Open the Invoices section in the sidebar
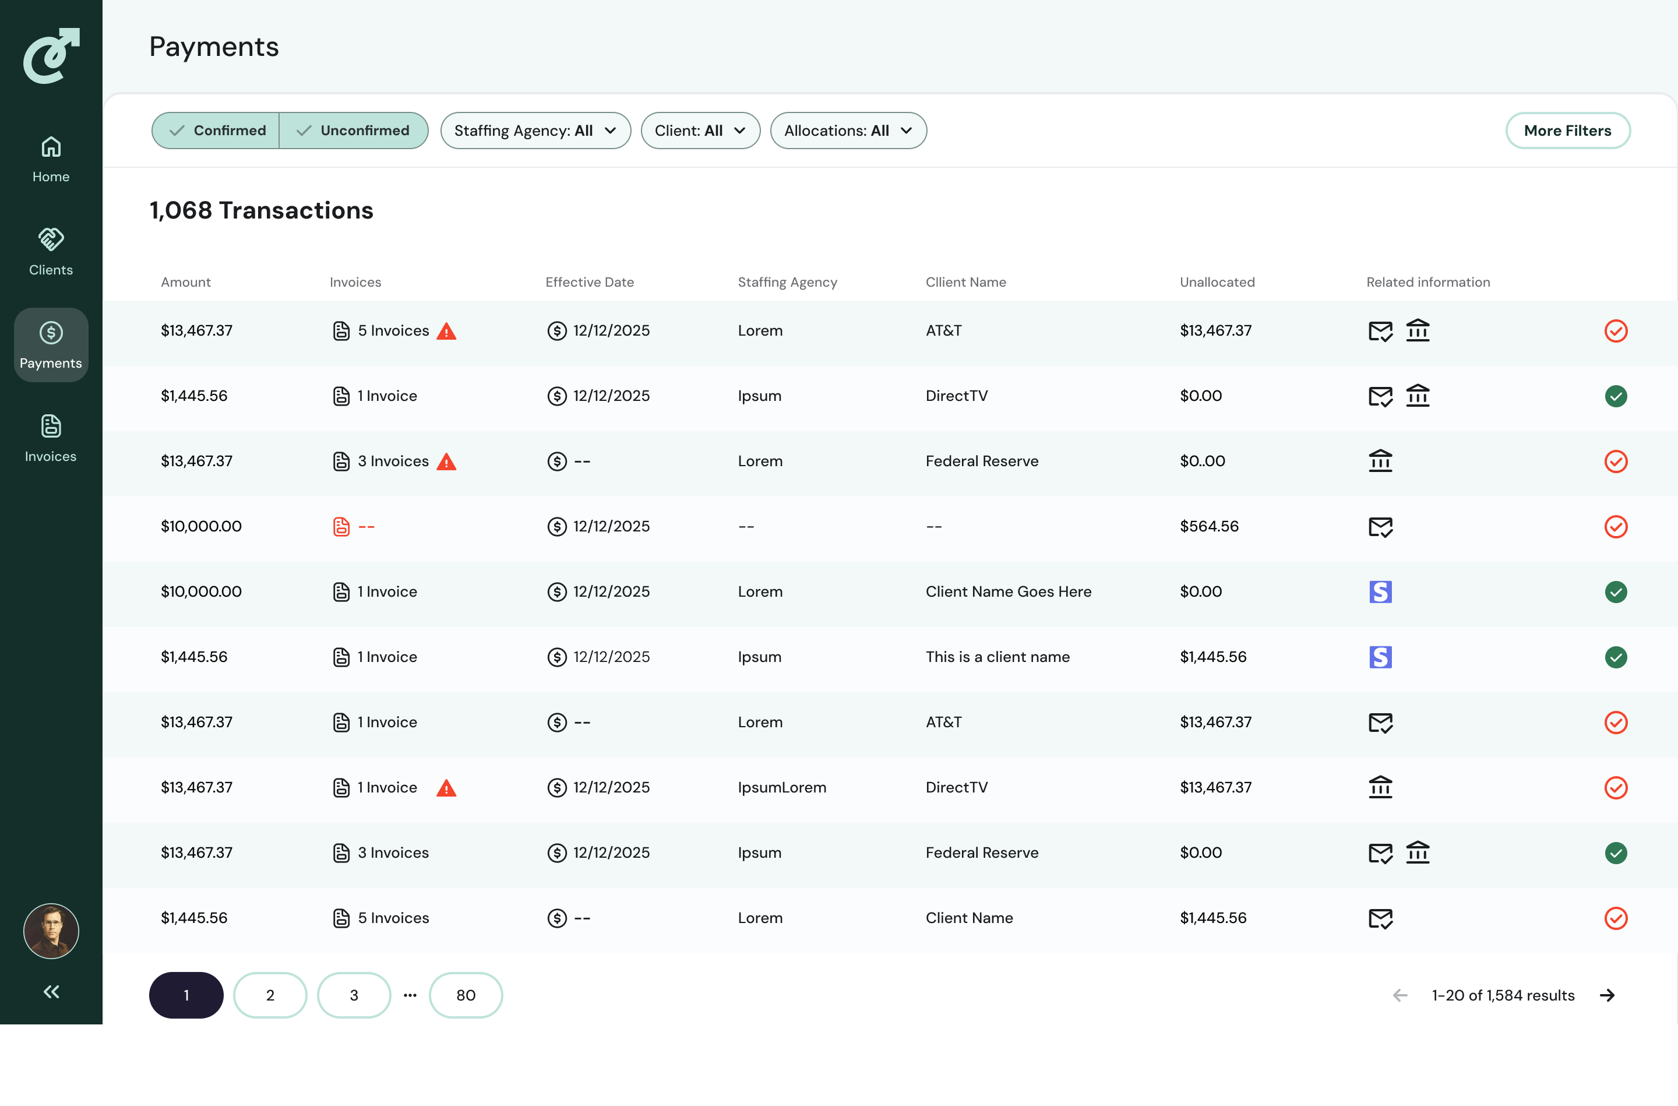 tap(51, 439)
